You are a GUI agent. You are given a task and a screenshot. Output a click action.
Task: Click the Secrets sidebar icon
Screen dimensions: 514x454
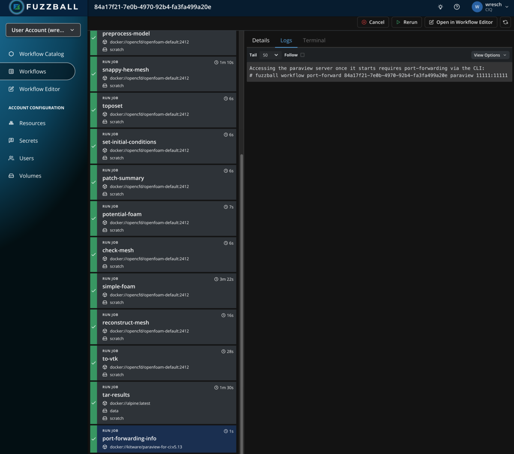[x=10, y=141]
